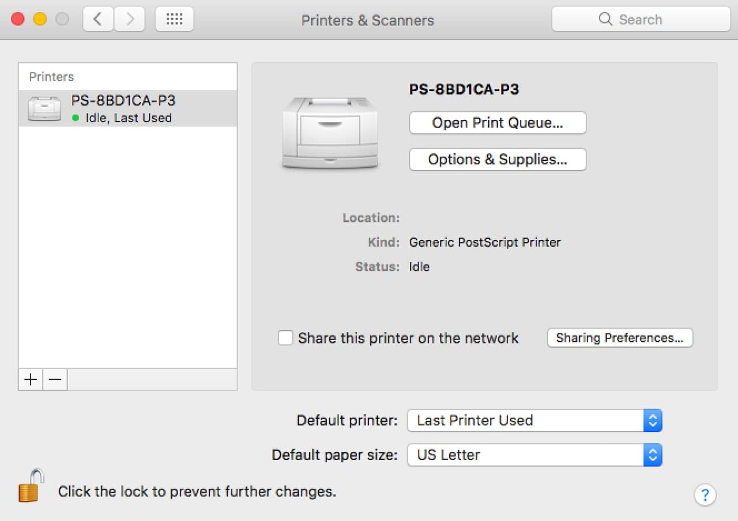The height and width of the screenshot is (521, 738).
Task: Show all preferences with the grid button
Action: (174, 20)
